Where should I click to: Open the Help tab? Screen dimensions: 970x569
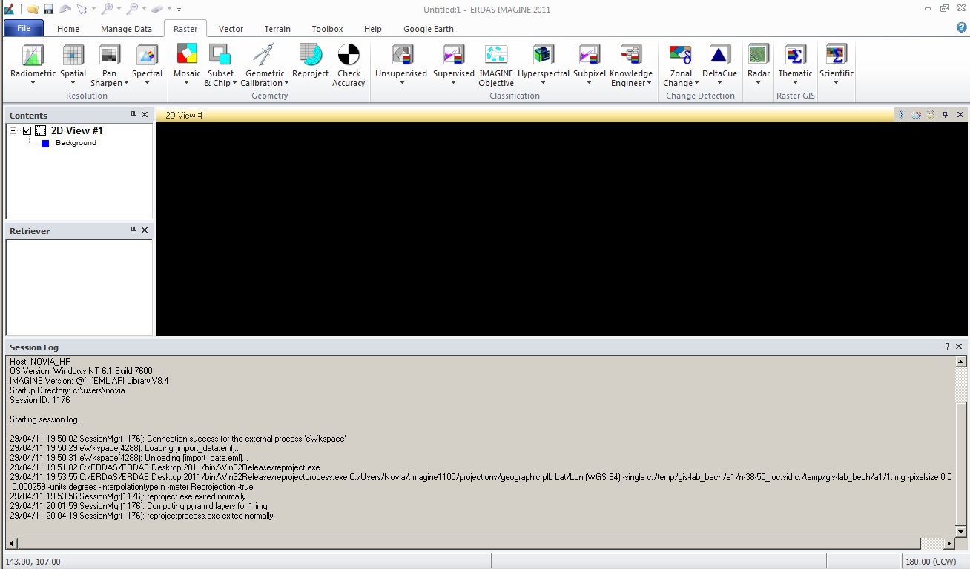pos(373,29)
